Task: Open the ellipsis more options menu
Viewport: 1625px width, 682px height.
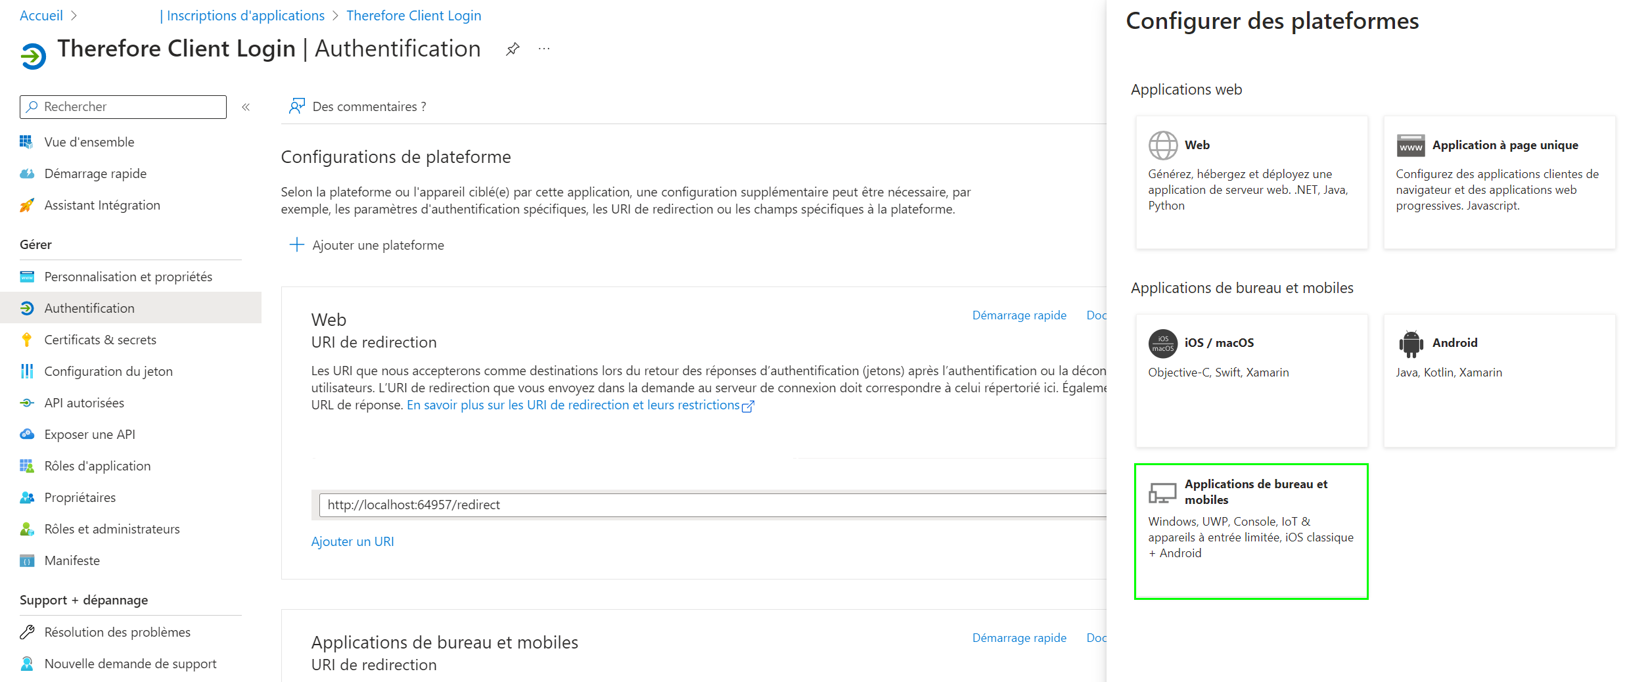Action: (544, 49)
